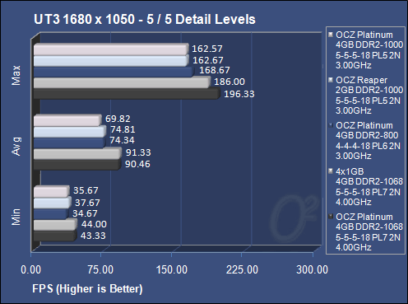Click the 300.00 axis tick label
Viewport: 408px width, 304px height.
[313, 269]
